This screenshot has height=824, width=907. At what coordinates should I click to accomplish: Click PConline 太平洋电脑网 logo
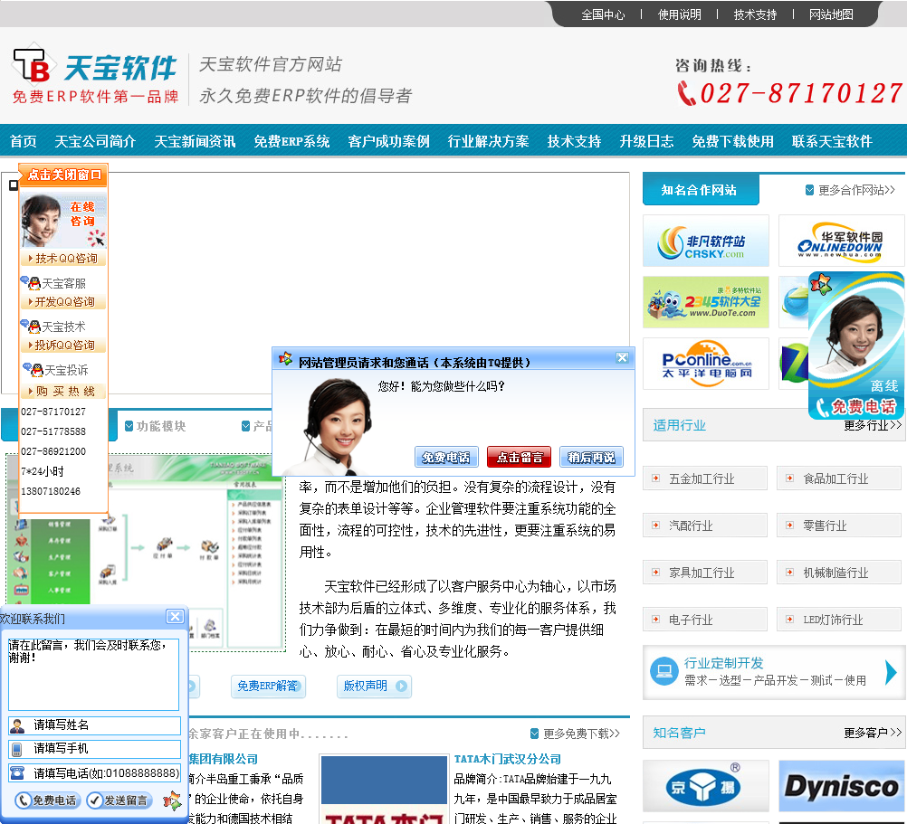coord(706,364)
